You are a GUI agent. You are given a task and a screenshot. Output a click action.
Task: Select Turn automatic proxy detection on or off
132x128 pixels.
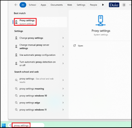pos(40,64)
